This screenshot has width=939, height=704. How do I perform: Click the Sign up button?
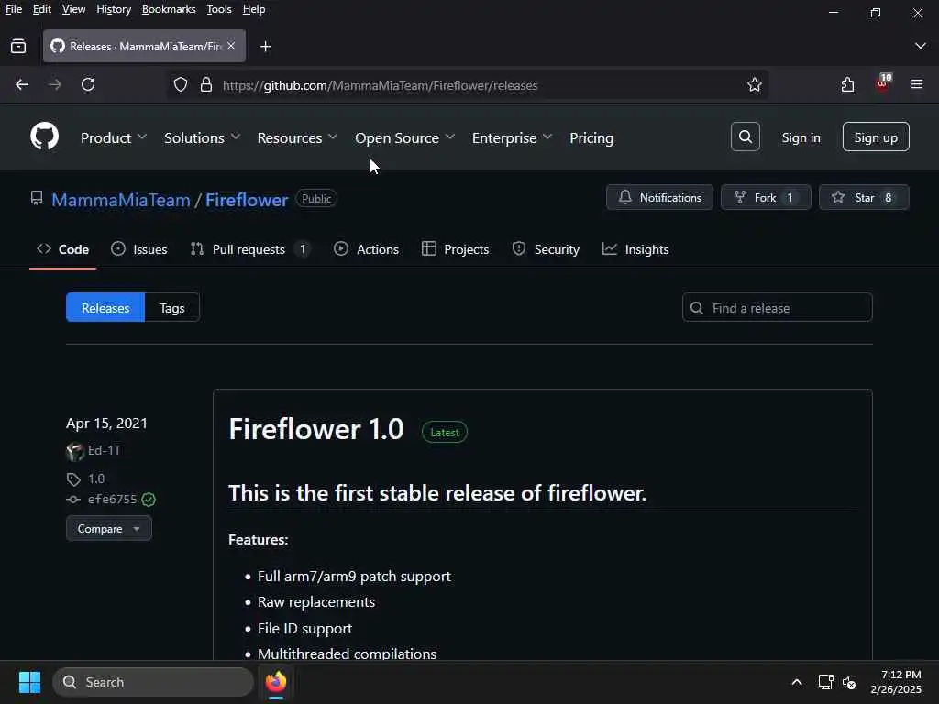pyautogui.click(x=876, y=137)
